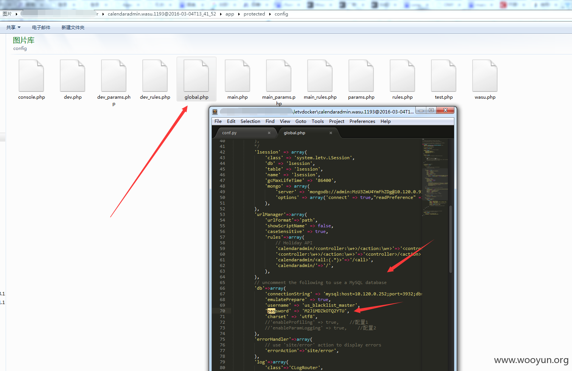The width and height of the screenshot is (572, 371).
Task: Select the test.php file icon
Action: coord(444,76)
